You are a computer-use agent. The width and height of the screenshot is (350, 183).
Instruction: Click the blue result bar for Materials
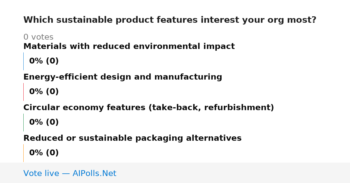23,61
